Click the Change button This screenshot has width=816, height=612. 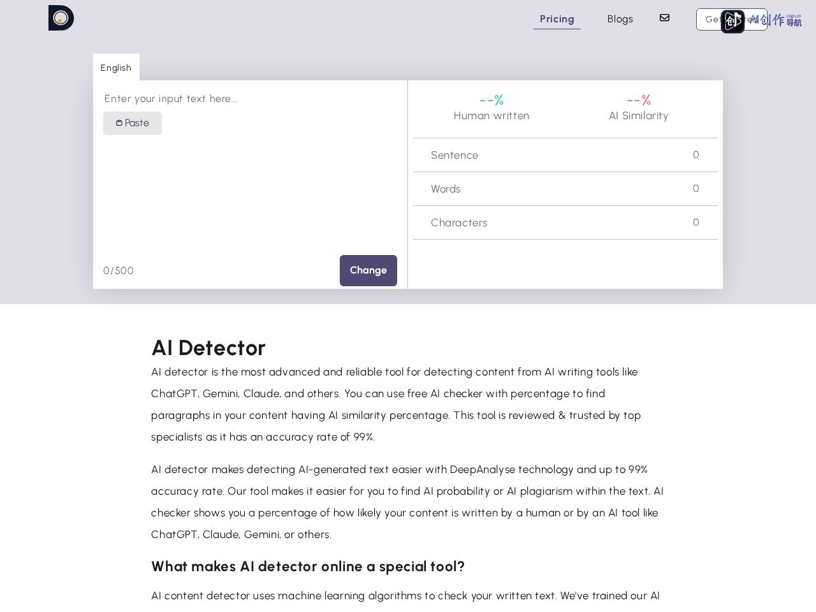coord(368,270)
